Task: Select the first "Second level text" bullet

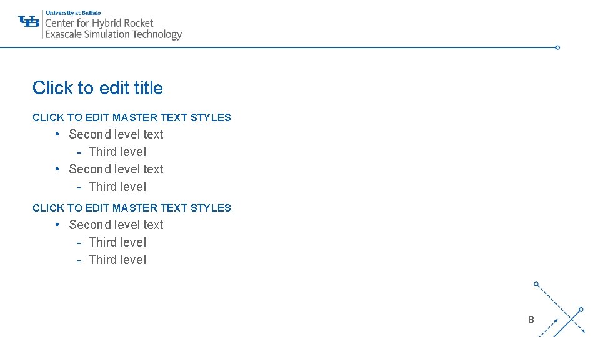Action: pos(116,135)
